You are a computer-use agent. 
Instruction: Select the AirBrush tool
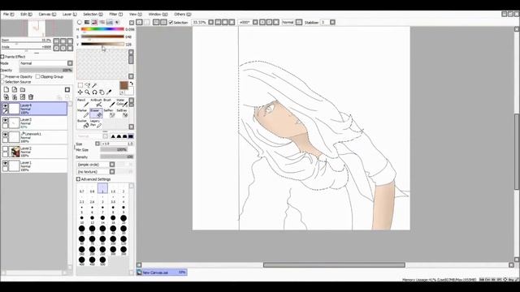pos(96,103)
